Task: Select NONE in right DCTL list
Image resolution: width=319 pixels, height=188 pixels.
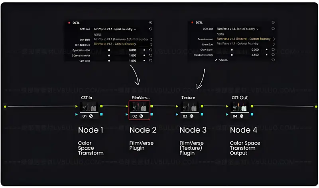Action: [221, 34]
